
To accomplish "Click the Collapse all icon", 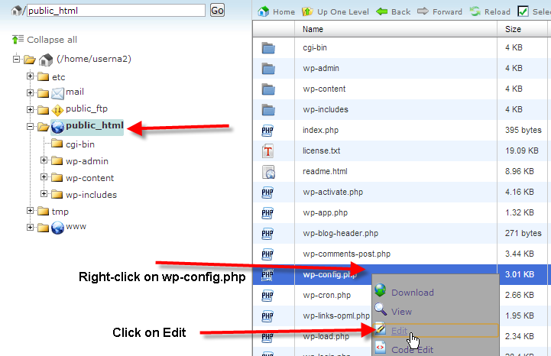I will click(18, 40).
